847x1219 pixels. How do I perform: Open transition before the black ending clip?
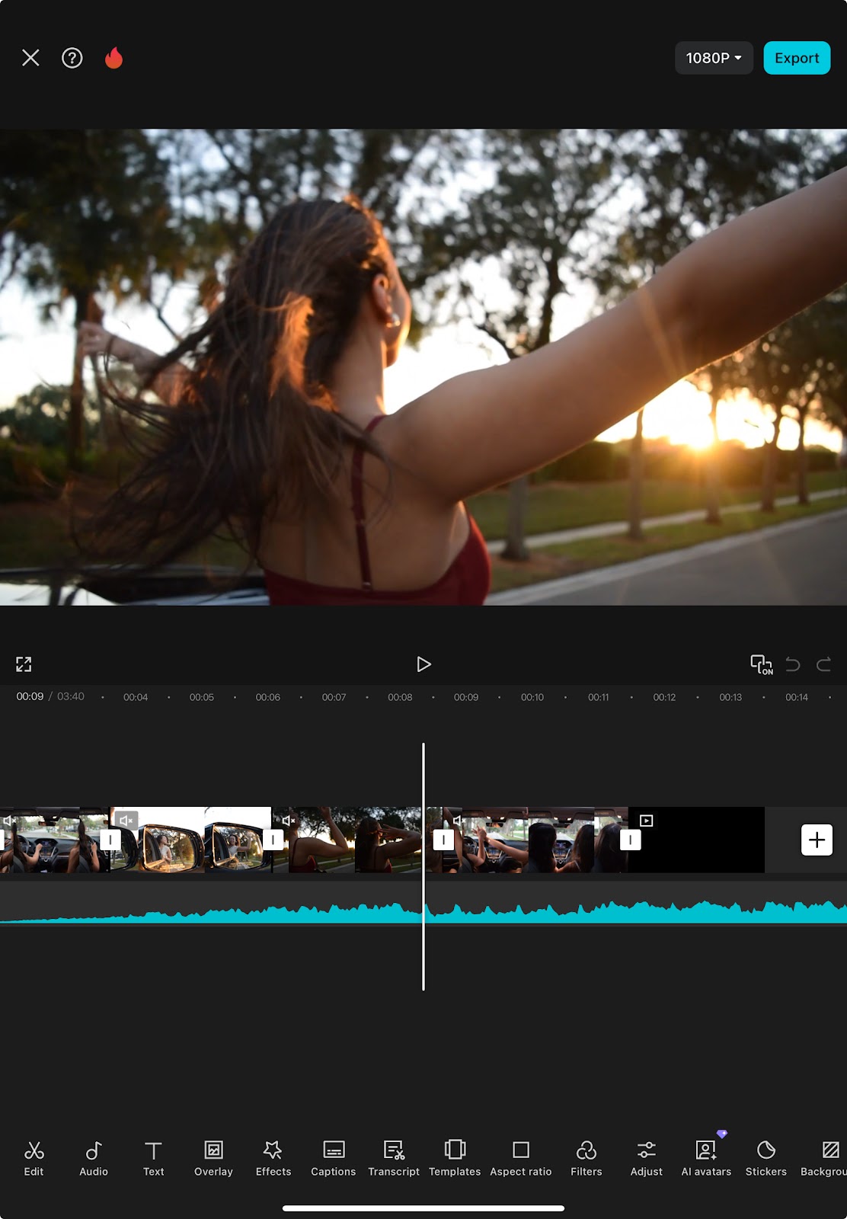pyautogui.click(x=630, y=840)
